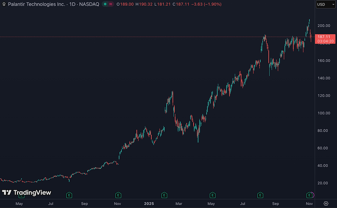Open the USD currency dropdown
The width and height of the screenshot is (337, 208).
click(x=326, y=4)
